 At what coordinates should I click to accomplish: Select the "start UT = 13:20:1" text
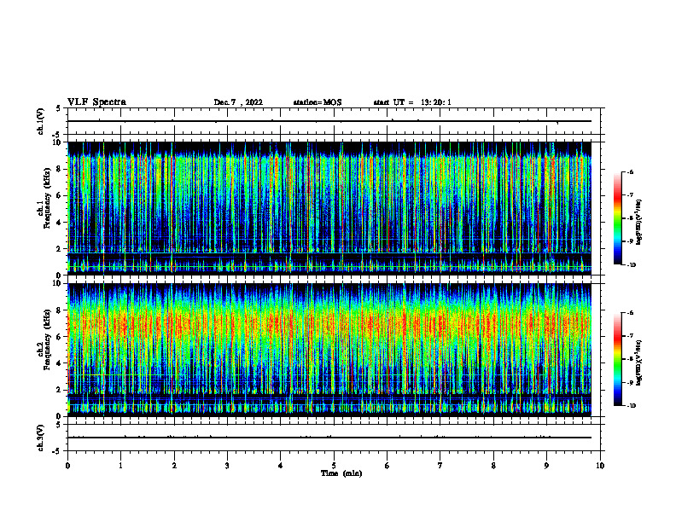point(412,102)
